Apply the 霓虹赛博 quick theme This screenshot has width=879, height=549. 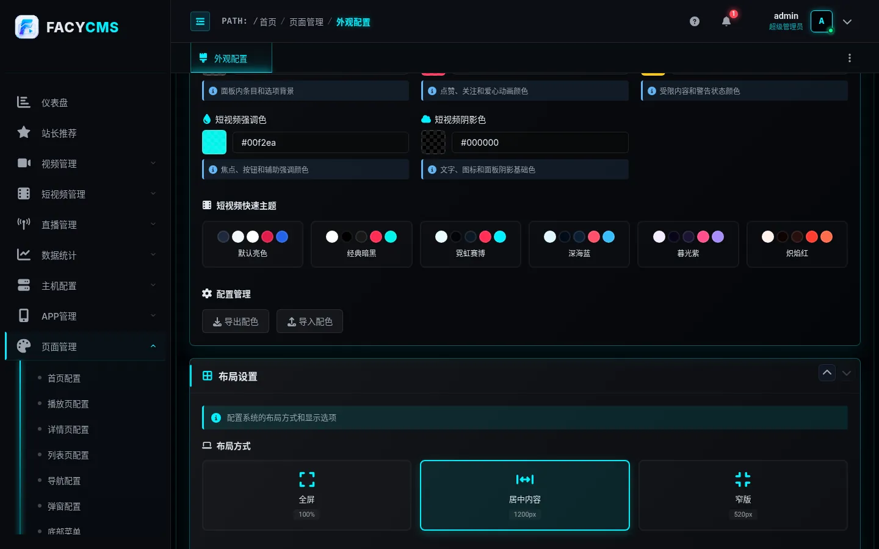(x=471, y=244)
